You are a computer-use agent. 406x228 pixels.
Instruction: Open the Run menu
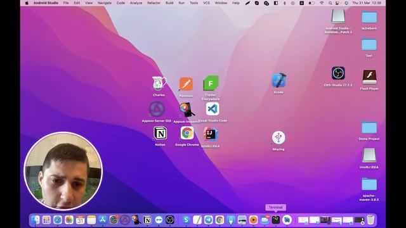coord(181,3)
